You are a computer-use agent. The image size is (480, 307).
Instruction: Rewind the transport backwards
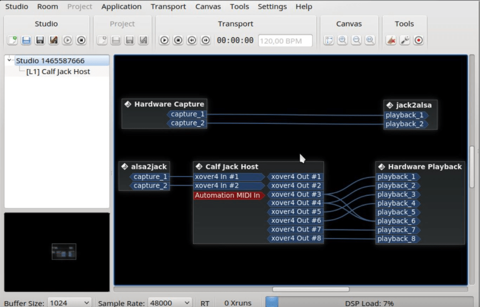point(192,40)
